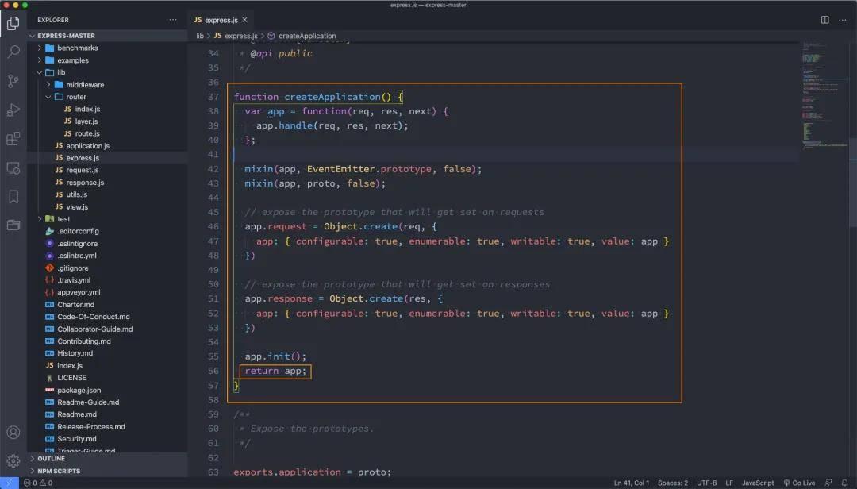Open the Accounts icon near the bottom left

coord(12,433)
